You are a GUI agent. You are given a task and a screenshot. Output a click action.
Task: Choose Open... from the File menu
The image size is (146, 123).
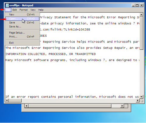pyautogui.click(x=22, y=19)
